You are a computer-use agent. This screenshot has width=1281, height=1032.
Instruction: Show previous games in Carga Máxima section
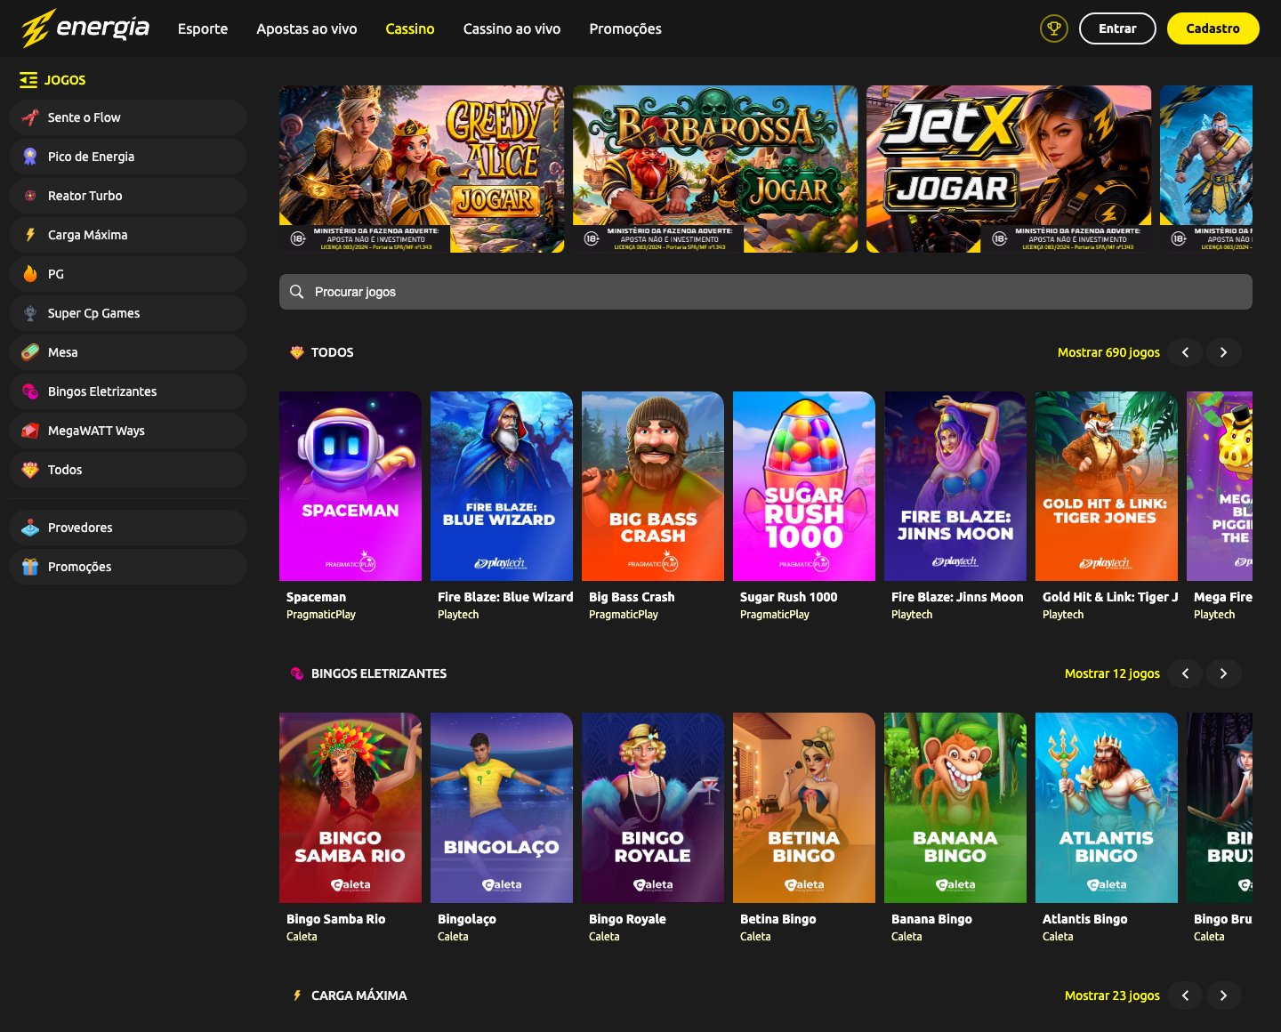1185,996
